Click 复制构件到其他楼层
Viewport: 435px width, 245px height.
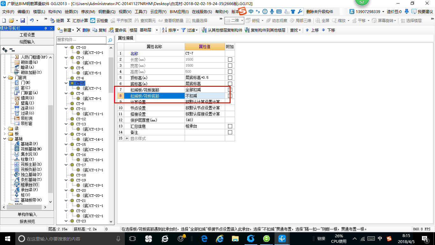tap(265, 30)
